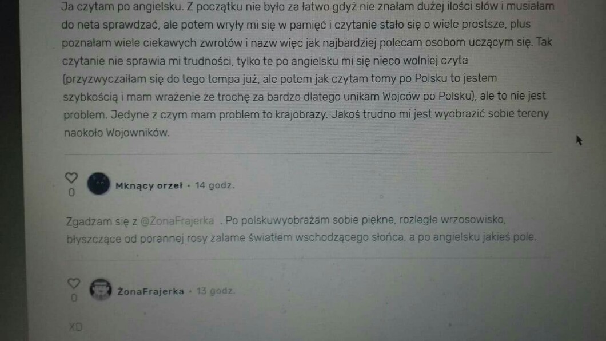Click the XD comment text
The image size is (606, 341).
tap(75, 327)
